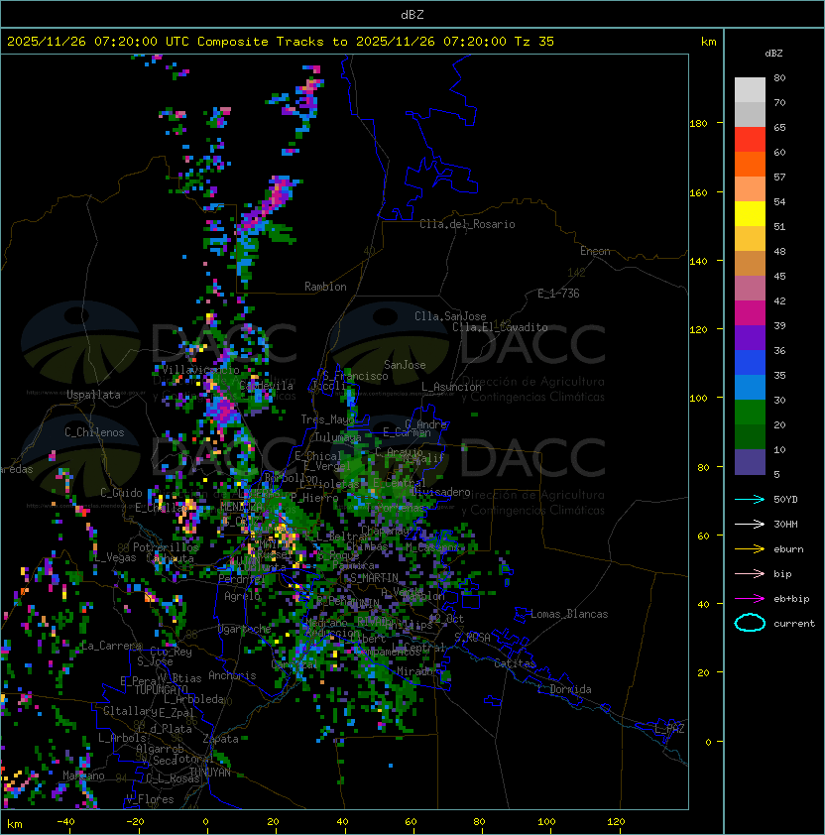Click the 'L_Dormida' map label
This screenshot has height=835, width=825.
564,689
